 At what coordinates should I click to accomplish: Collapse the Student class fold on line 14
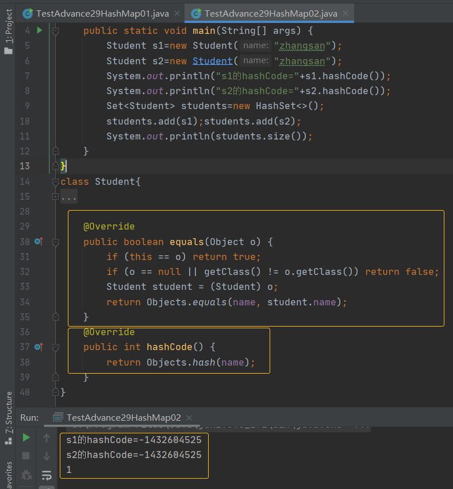[56, 181]
